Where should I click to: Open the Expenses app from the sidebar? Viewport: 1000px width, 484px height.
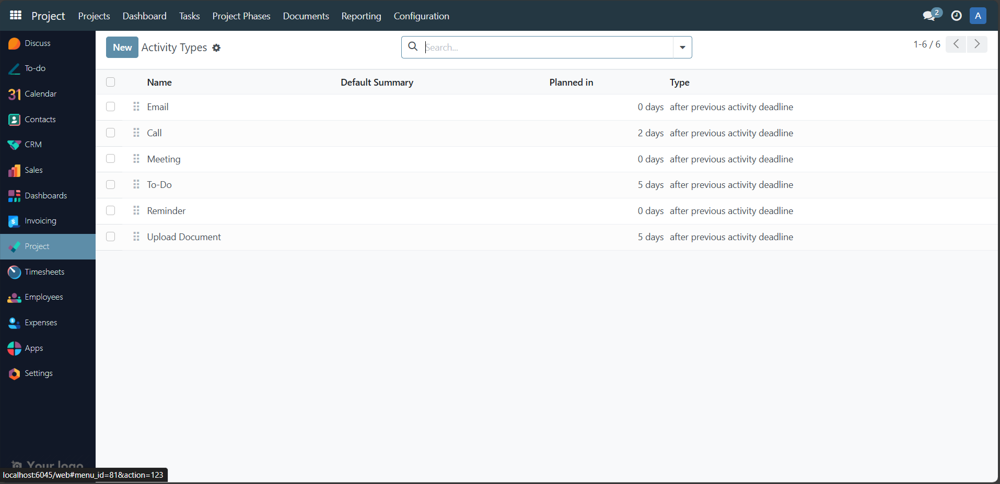pyautogui.click(x=41, y=322)
